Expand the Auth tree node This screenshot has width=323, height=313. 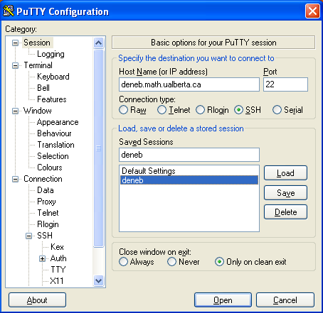[x=42, y=258]
